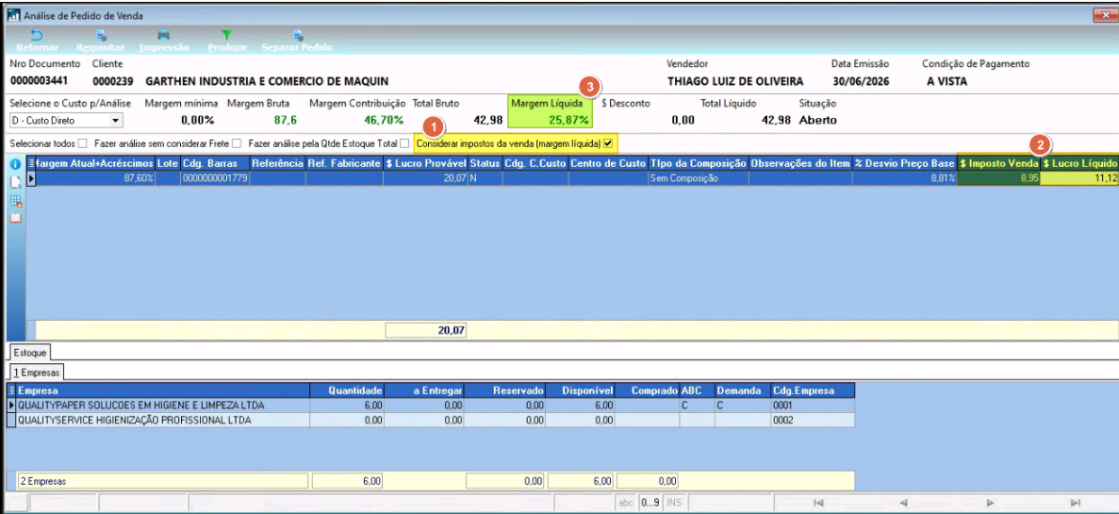Click the document page icon in side strip
This screenshot has height=514, width=1119.
pos(16,182)
